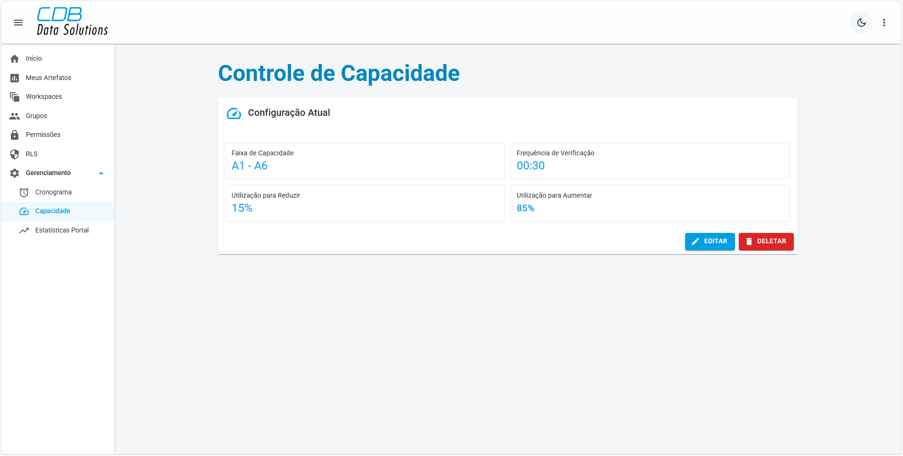Collapse the Gerenciamento section arrow

[x=101, y=173]
